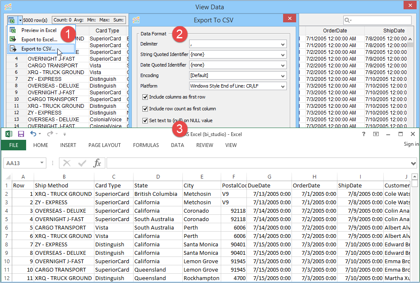Screen dimensions: 420x283
Task: Click the Cancel X icon in formula bar
Action: coord(67,163)
